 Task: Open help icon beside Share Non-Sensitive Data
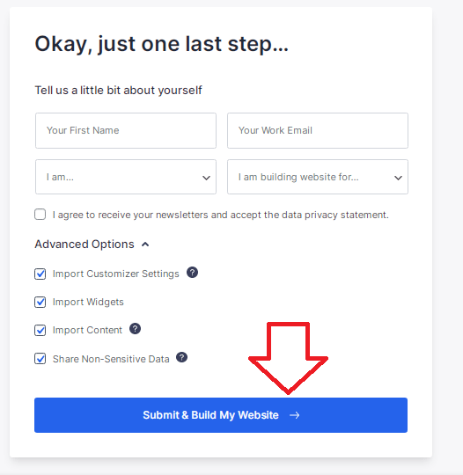pos(181,357)
